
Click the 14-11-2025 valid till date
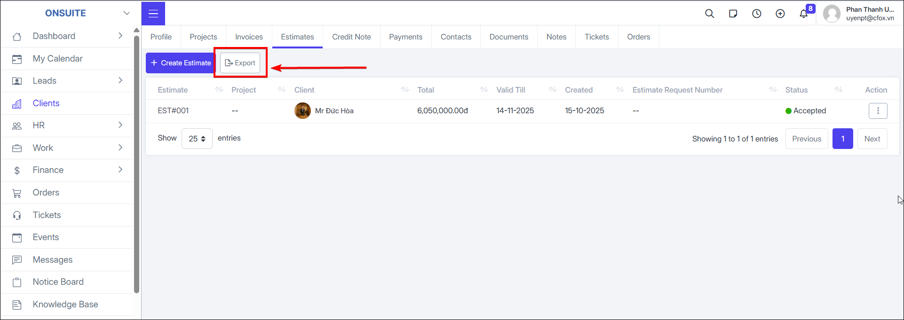515,111
